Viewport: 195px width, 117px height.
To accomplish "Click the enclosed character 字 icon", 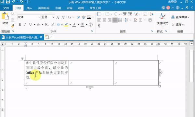I will tap(91, 24).
